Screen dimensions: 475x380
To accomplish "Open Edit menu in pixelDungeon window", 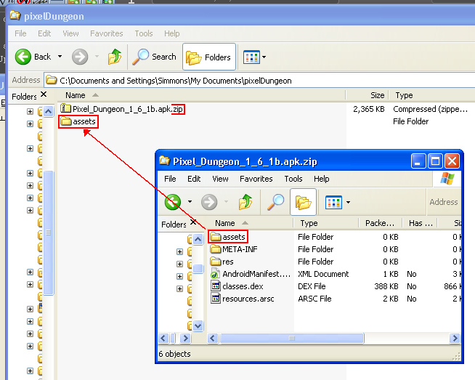I will [x=44, y=33].
